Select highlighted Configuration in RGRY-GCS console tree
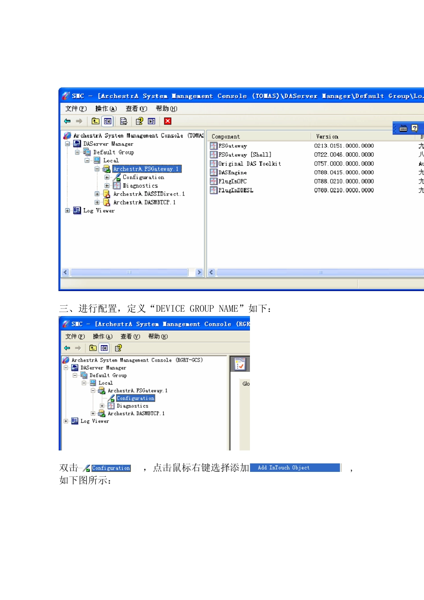Image resolution: width=424 pixels, height=600 pixels. click(x=135, y=398)
